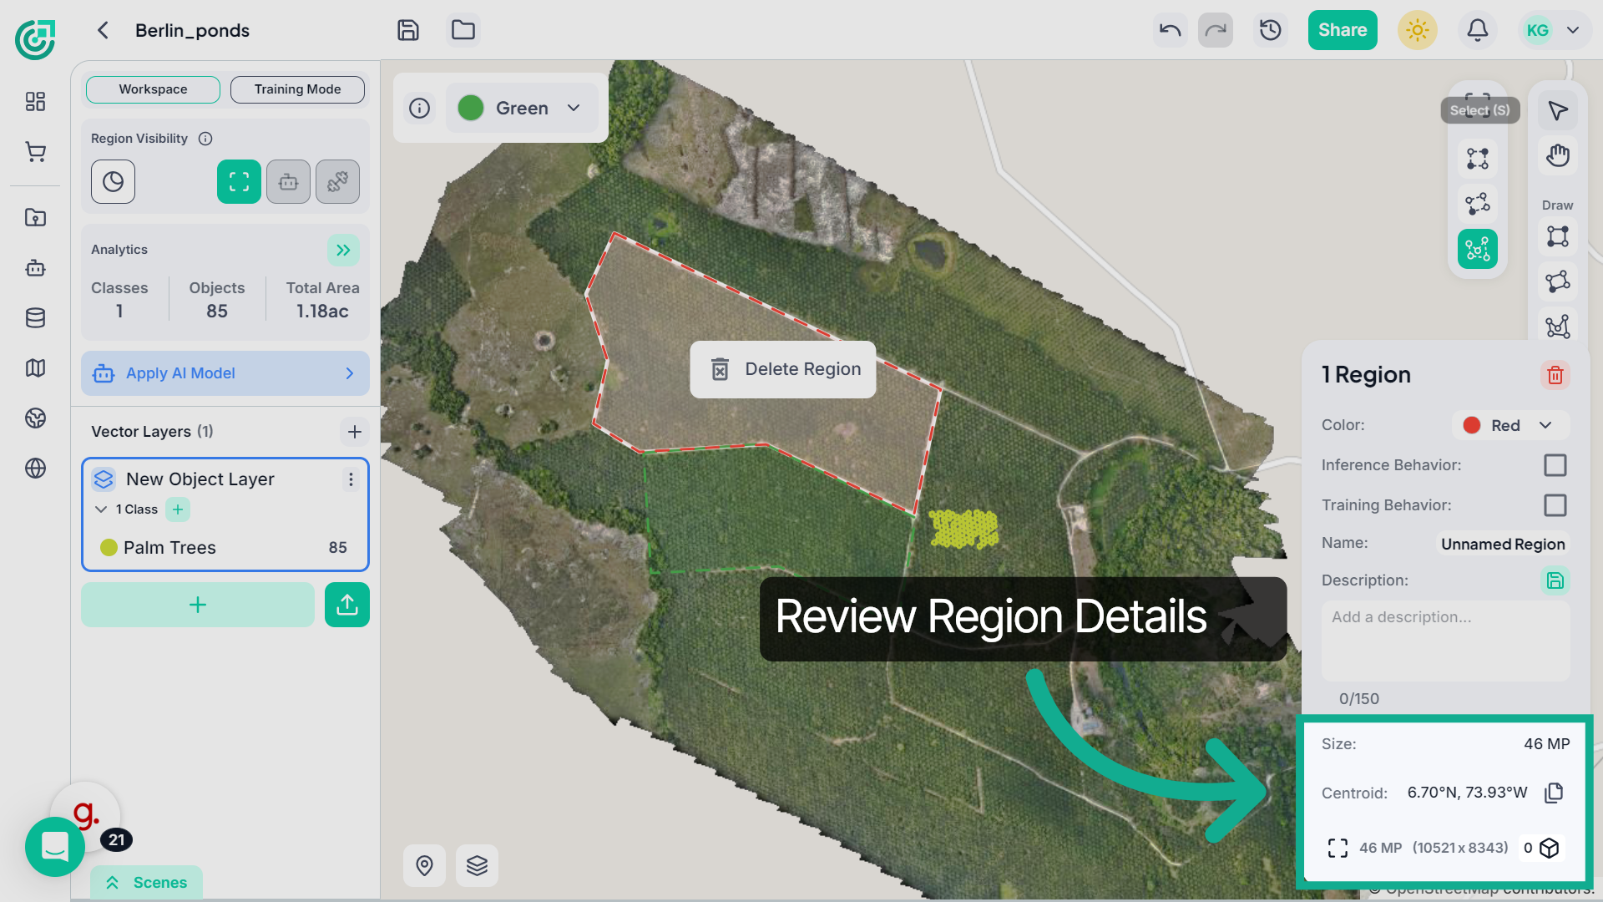Delete region with red trash icon

tap(1555, 375)
